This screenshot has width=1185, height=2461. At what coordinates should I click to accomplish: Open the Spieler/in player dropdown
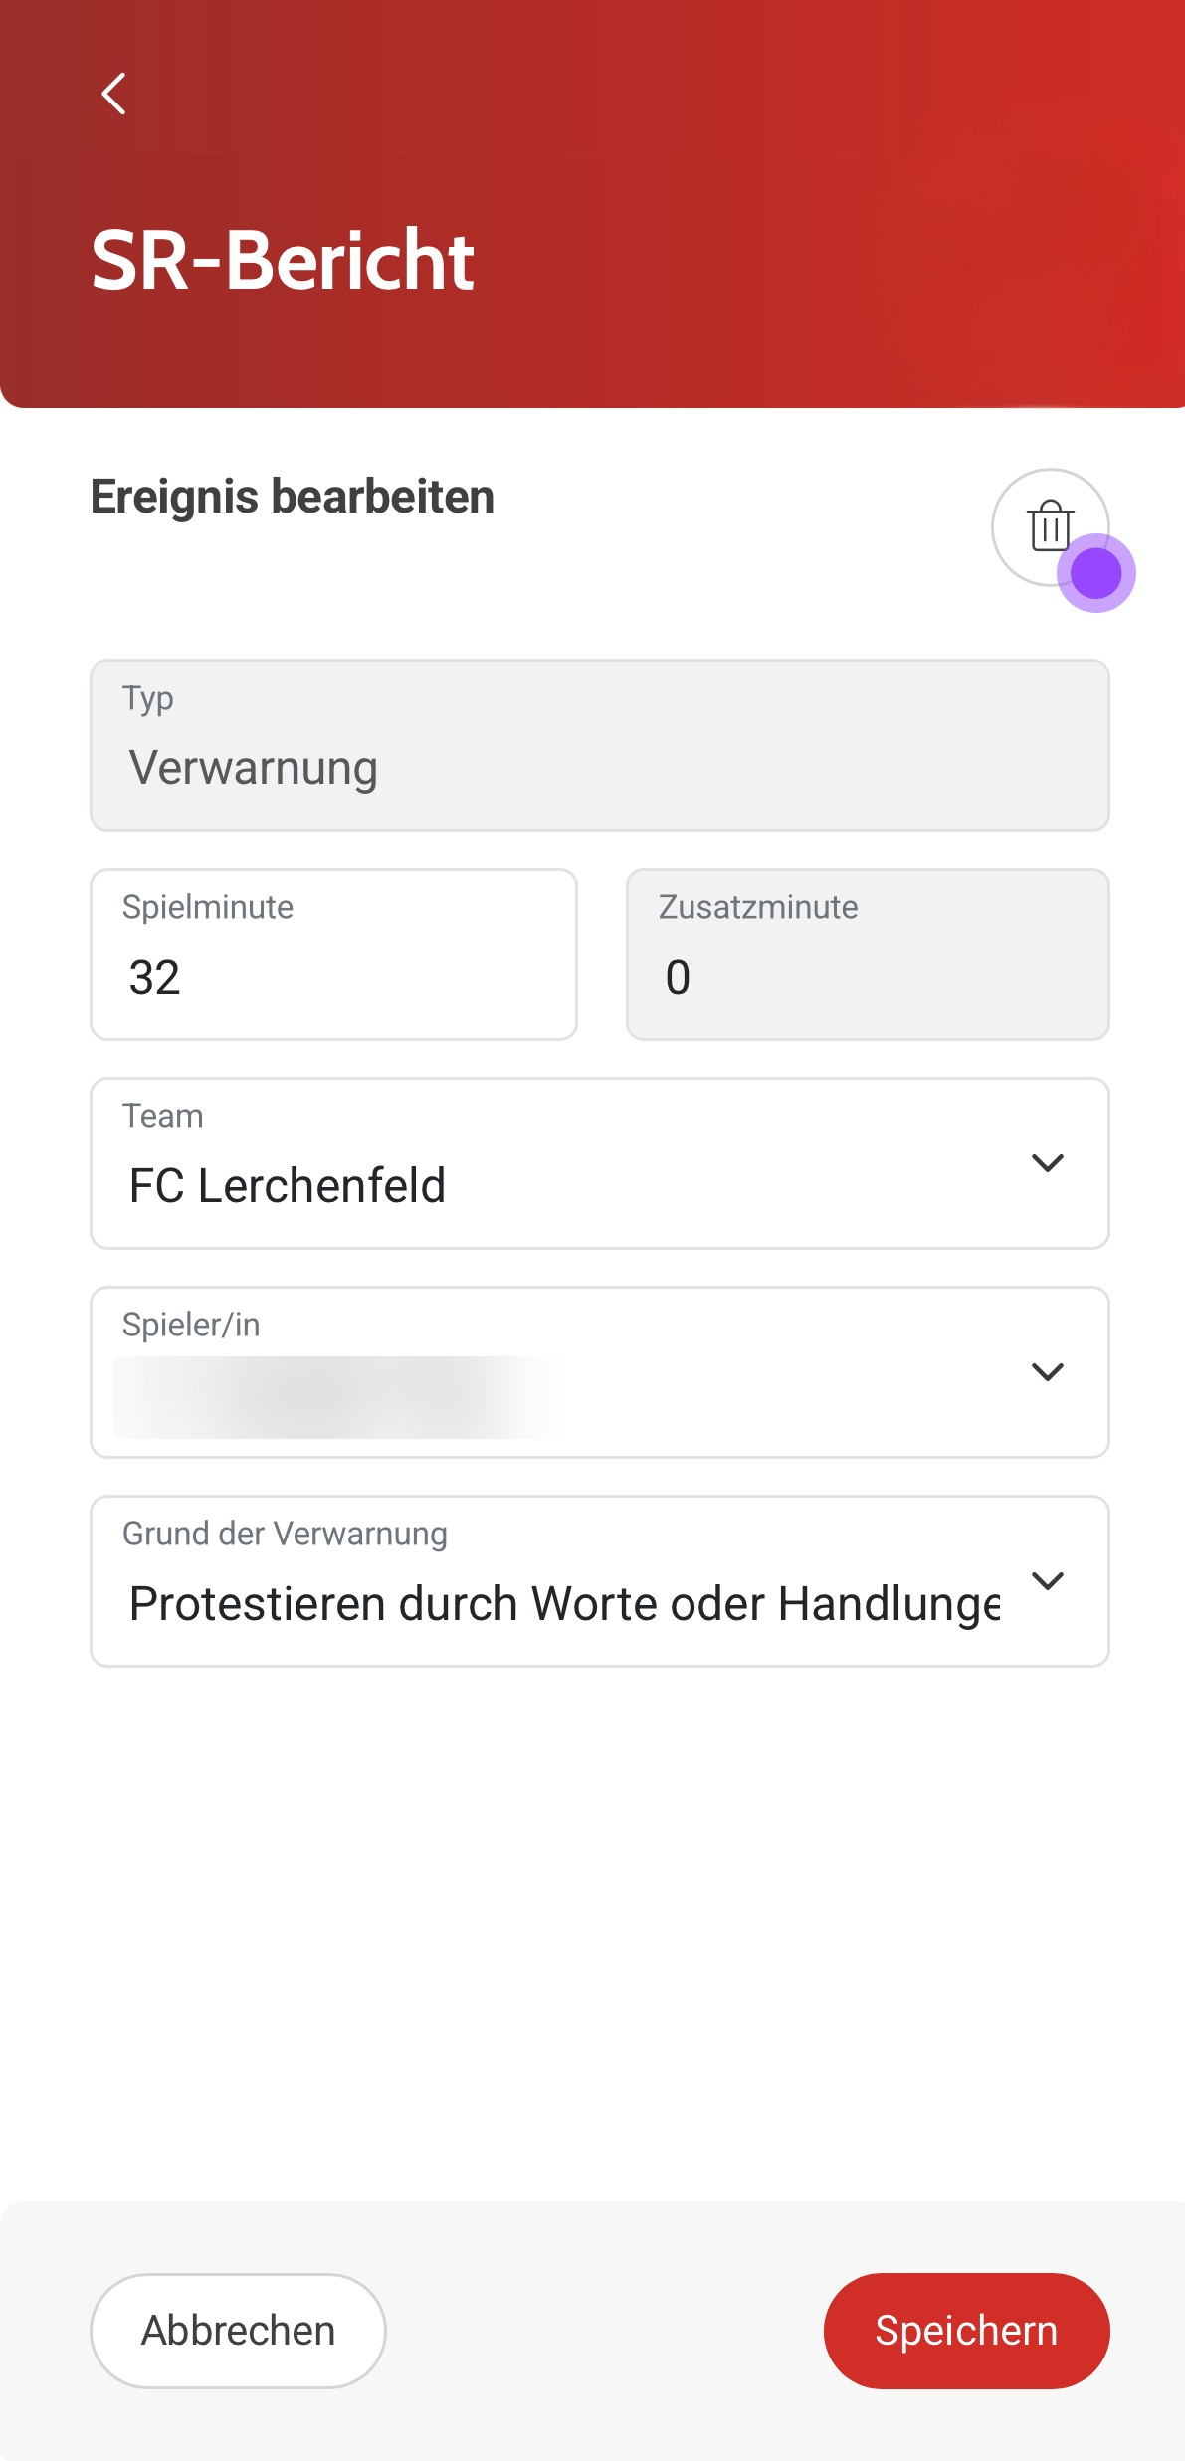pos(599,1372)
